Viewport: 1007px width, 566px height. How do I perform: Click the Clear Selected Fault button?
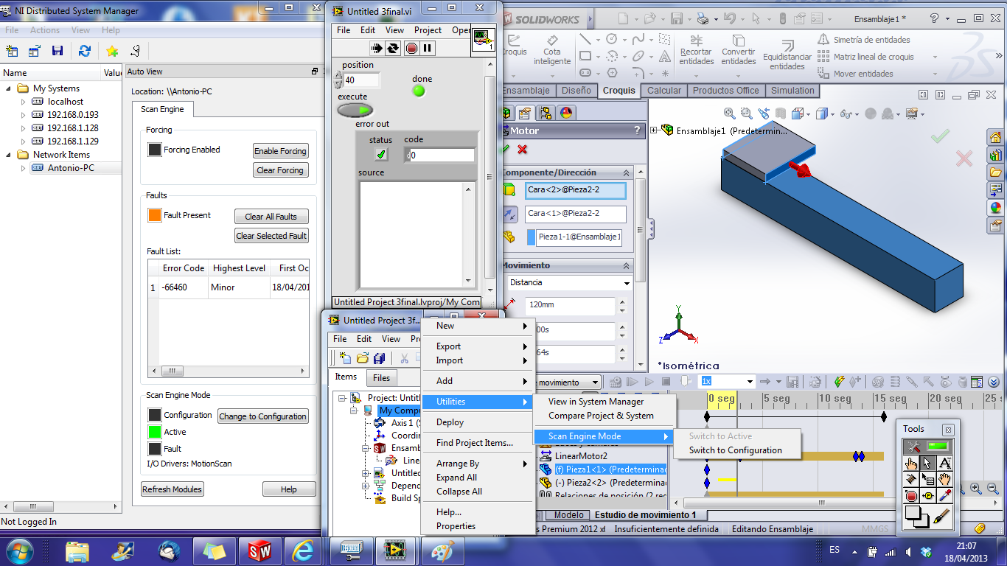coord(271,236)
